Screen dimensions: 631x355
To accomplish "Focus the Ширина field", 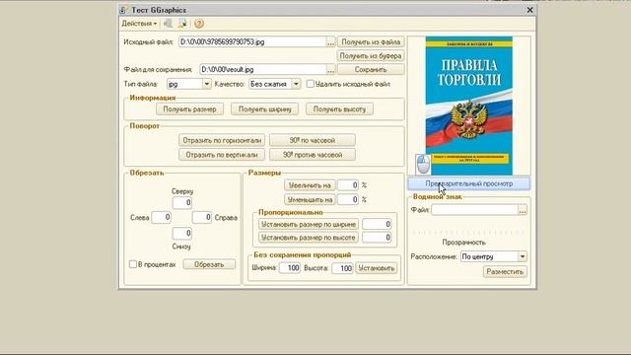I will pyautogui.click(x=290, y=268).
